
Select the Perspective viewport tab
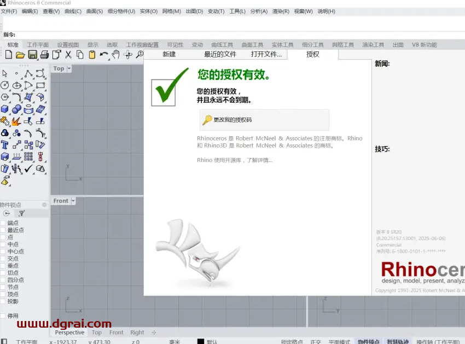pos(69,333)
